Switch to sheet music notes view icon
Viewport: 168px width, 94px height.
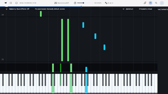click(145, 3)
